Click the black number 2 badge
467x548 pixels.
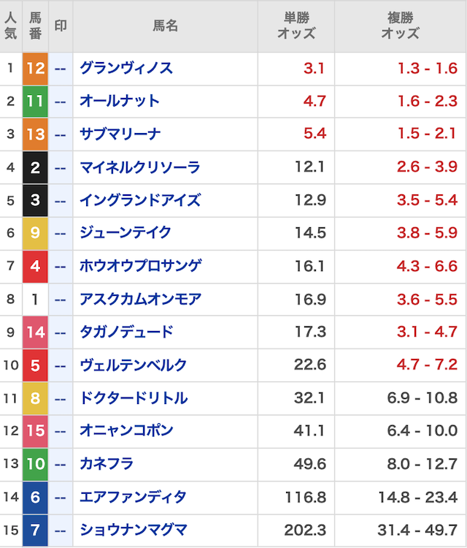click(x=35, y=167)
